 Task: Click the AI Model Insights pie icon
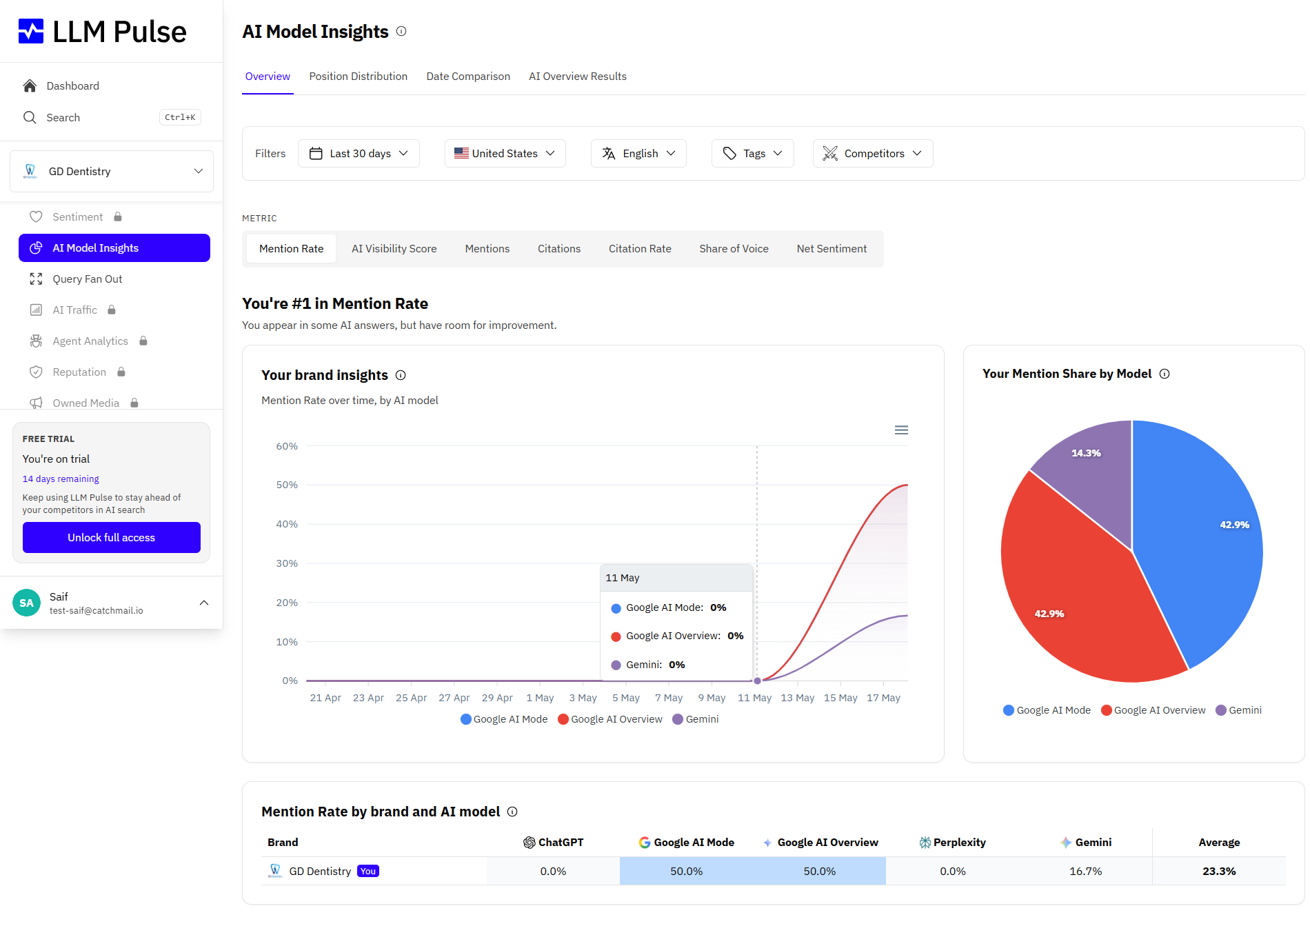[x=36, y=248]
